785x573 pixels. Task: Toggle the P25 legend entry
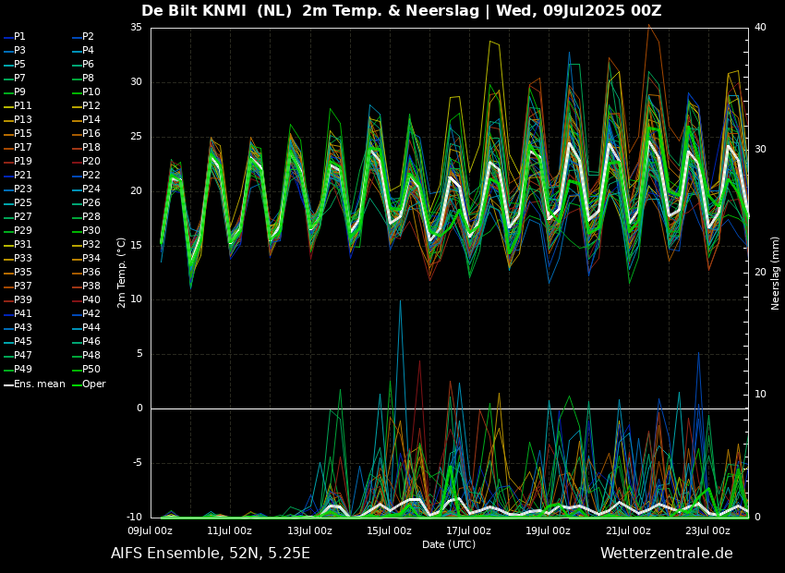pyautogui.click(x=22, y=203)
